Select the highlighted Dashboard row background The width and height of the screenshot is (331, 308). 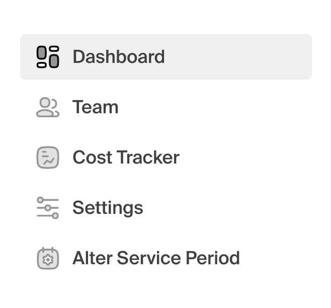click(x=241, y=57)
